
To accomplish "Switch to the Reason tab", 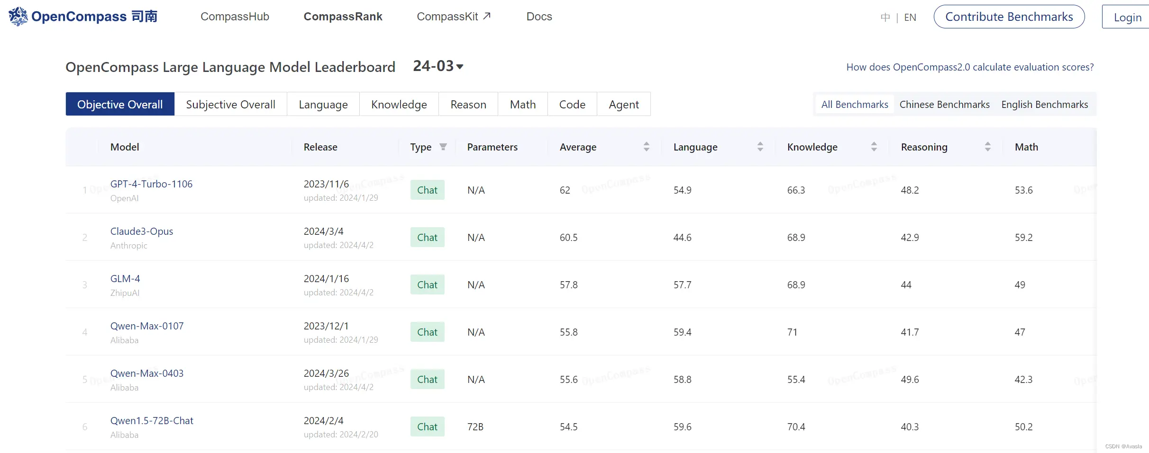I will [468, 104].
